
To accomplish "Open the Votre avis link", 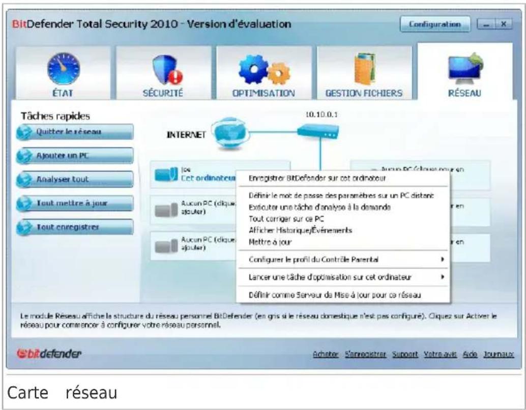I will (440, 355).
